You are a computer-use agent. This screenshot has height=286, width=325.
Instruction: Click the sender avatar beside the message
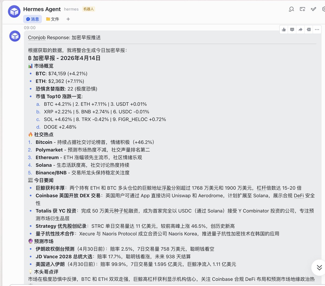click(x=15, y=36)
